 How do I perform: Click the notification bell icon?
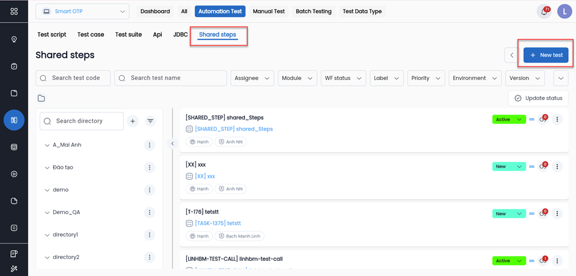pyautogui.click(x=543, y=12)
